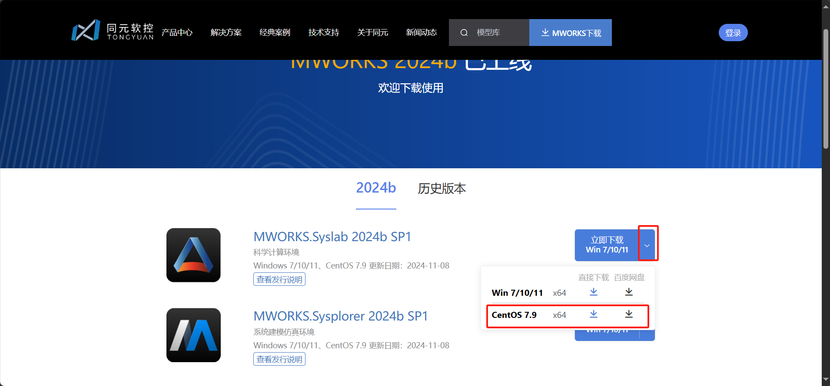View Syslab release notes 查看发行说明

click(279, 279)
